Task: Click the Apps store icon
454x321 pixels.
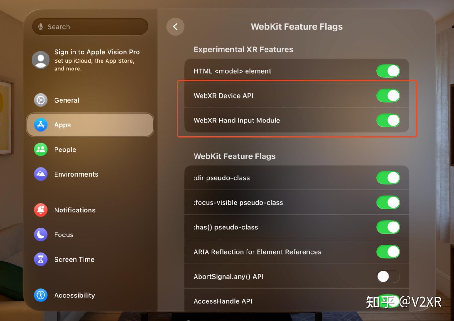Action: 41,125
